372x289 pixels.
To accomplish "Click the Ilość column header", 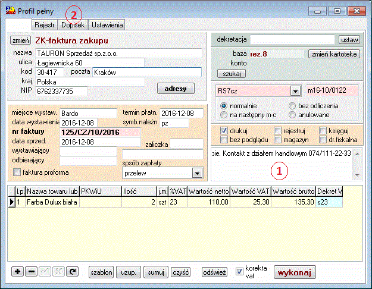I will pos(139,191).
